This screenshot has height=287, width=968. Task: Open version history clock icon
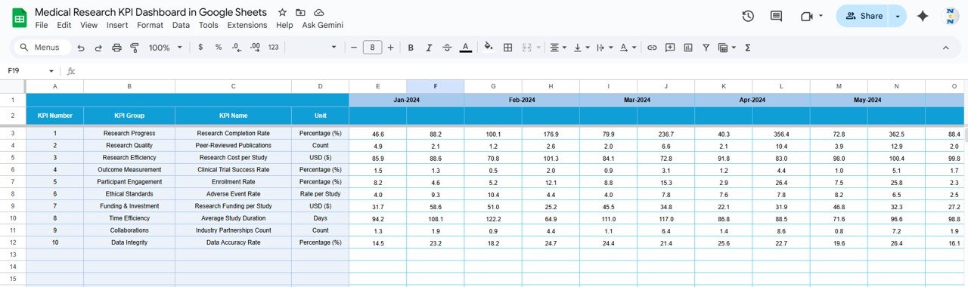click(x=748, y=16)
